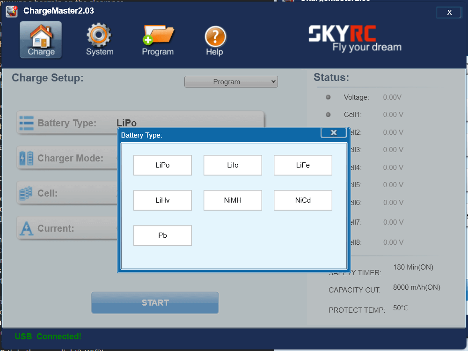Open the Program dropdown menu
The image size is (468, 351).
[231, 81]
